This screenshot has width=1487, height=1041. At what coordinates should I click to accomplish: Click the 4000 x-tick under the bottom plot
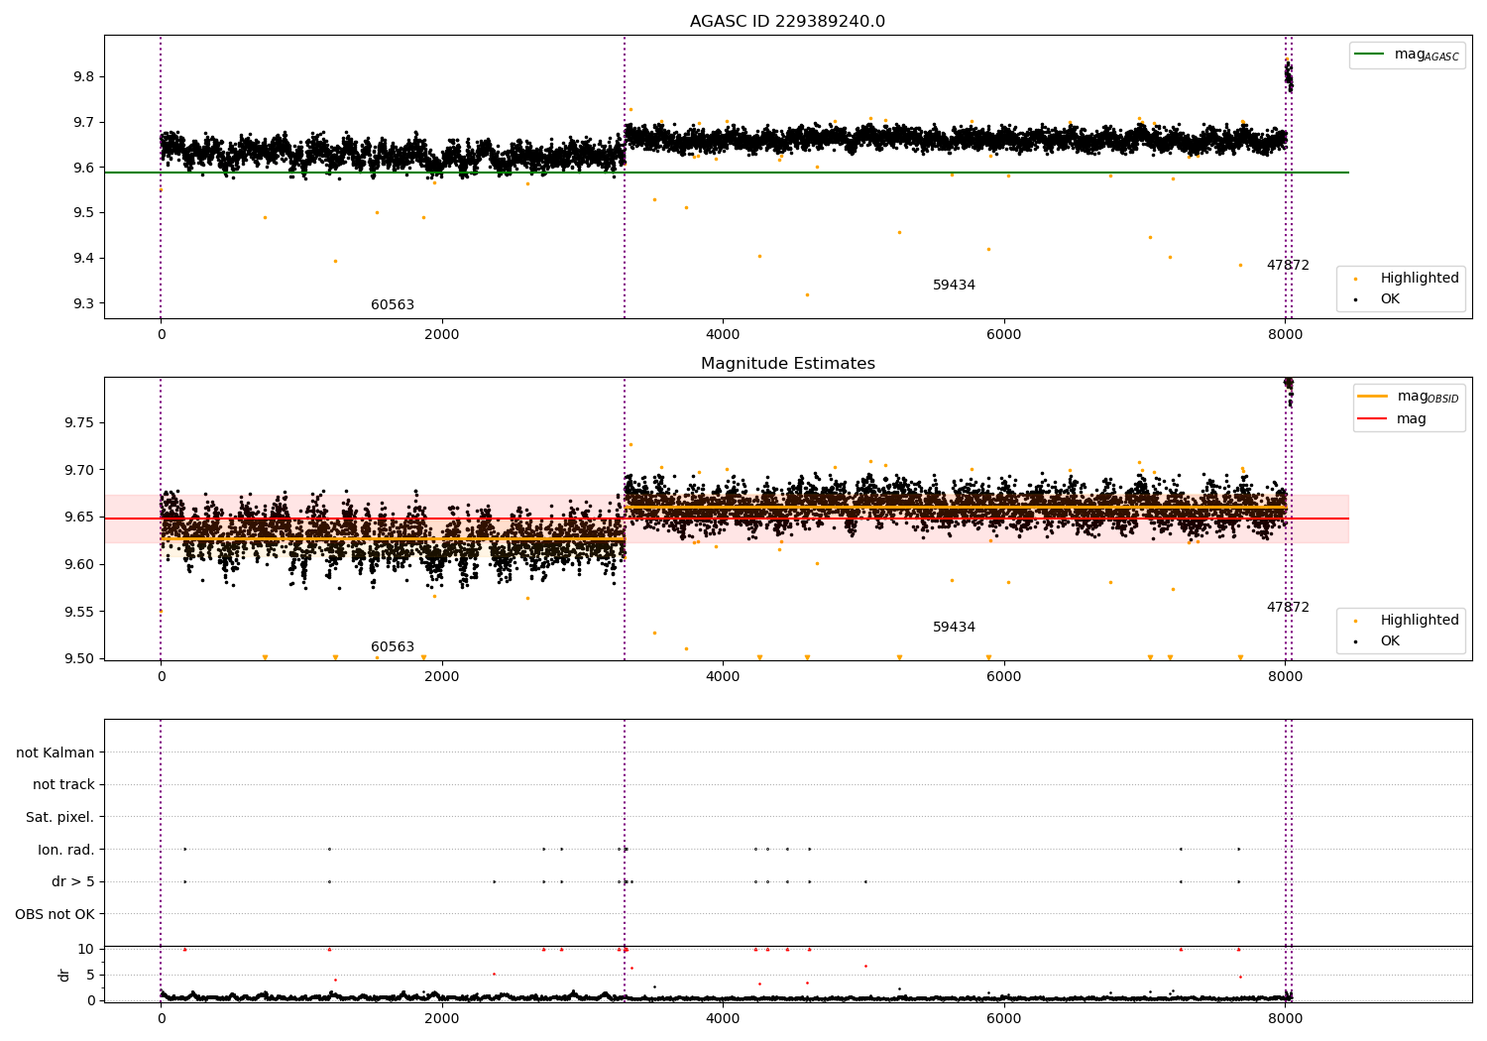coord(723,1019)
